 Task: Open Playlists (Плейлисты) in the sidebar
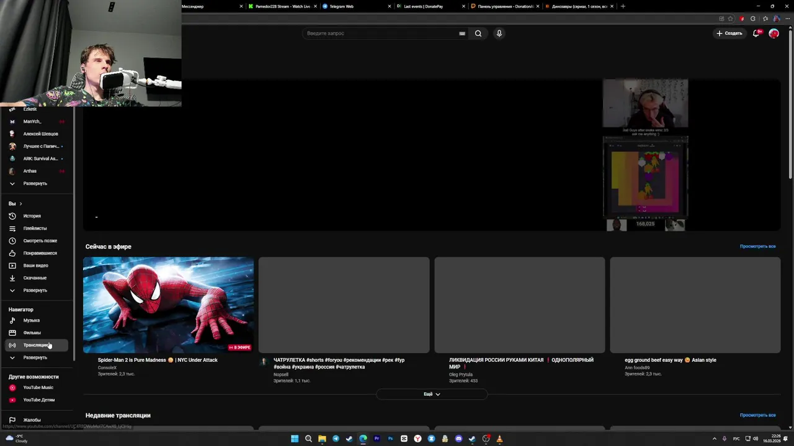click(37, 229)
